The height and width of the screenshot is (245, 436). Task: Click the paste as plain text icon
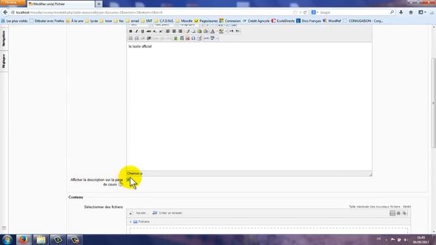coord(200,31)
